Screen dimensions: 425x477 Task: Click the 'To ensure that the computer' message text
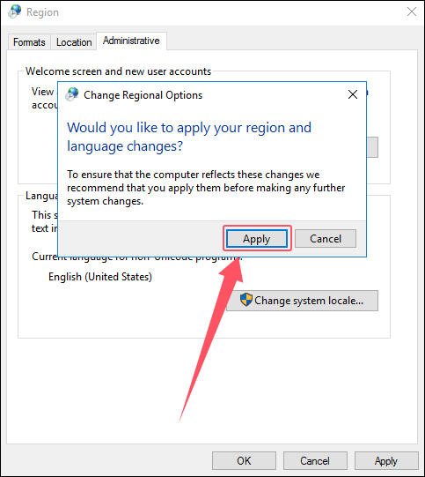pyautogui.click(x=206, y=188)
